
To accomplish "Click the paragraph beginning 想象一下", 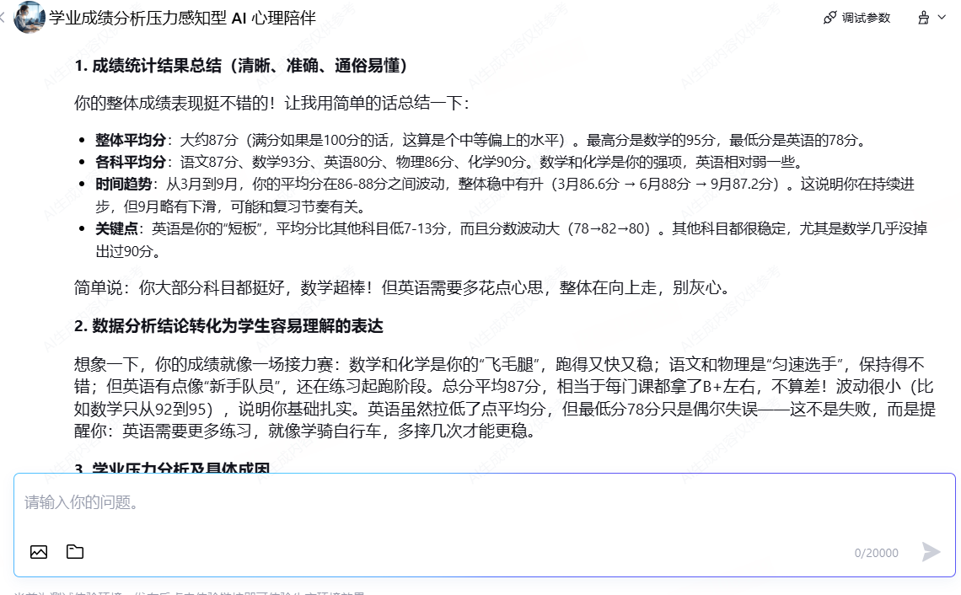I will [505, 398].
